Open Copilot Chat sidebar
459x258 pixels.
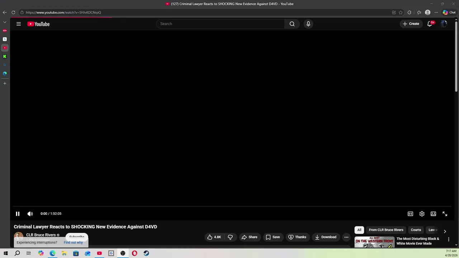point(449,12)
